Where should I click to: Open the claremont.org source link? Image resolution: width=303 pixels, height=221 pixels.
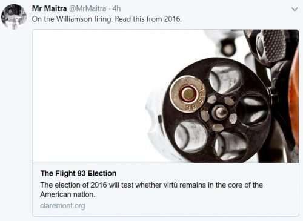62,206
